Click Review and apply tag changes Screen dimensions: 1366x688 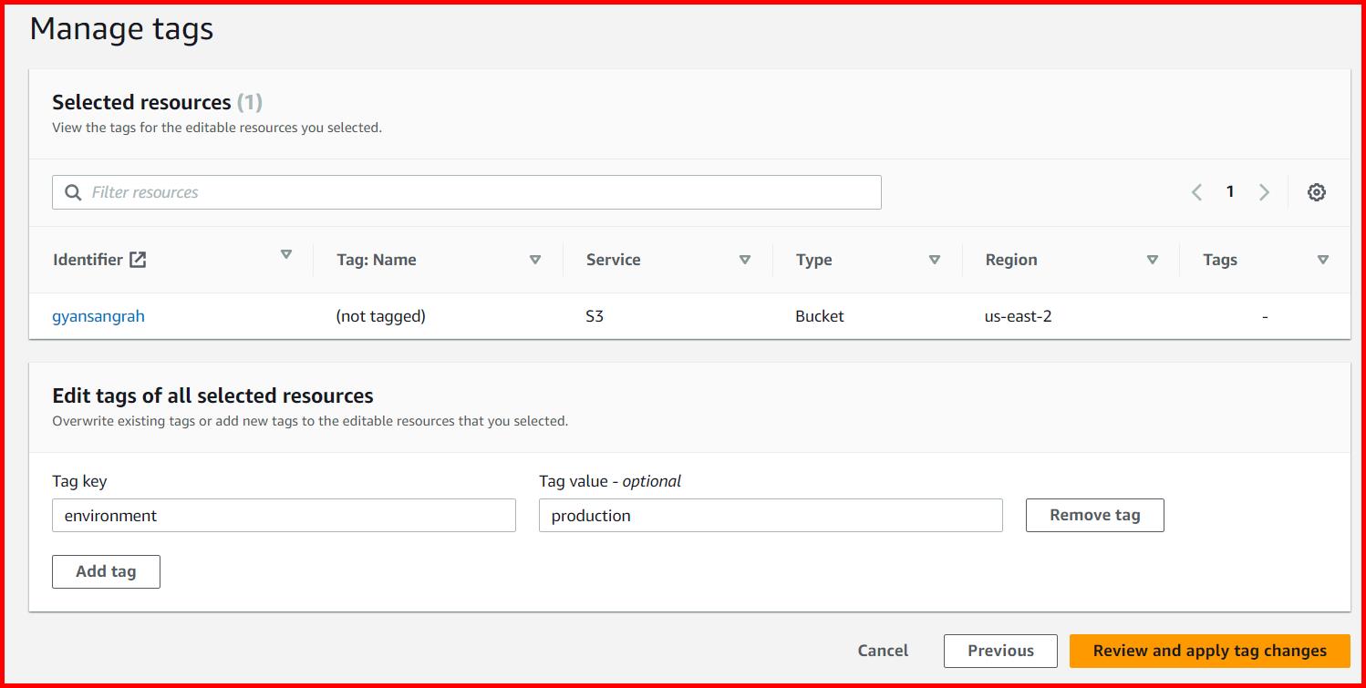point(1208,651)
